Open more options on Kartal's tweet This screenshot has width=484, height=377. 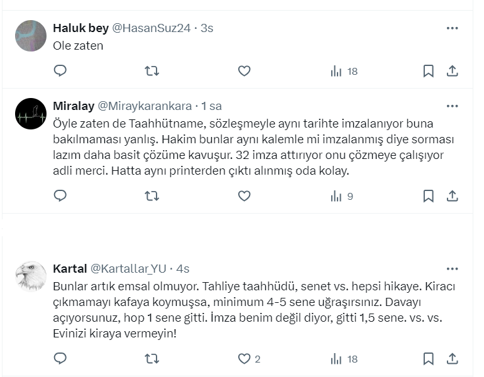[452, 269]
